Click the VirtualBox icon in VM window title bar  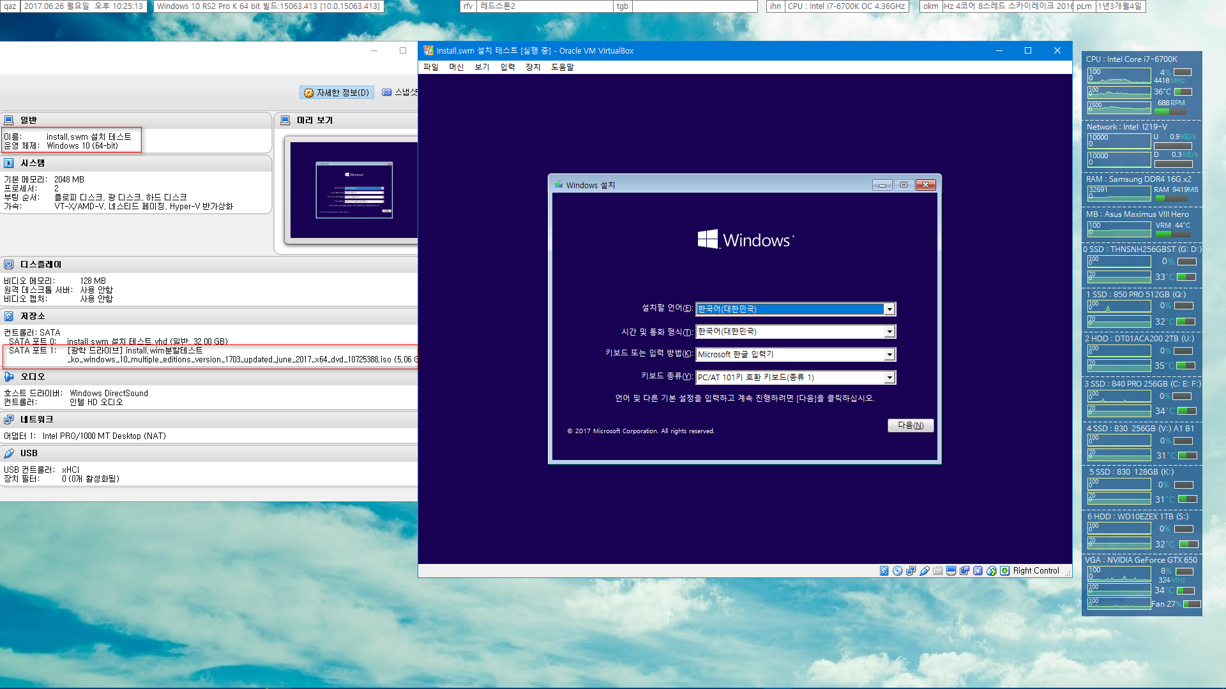point(428,50)
